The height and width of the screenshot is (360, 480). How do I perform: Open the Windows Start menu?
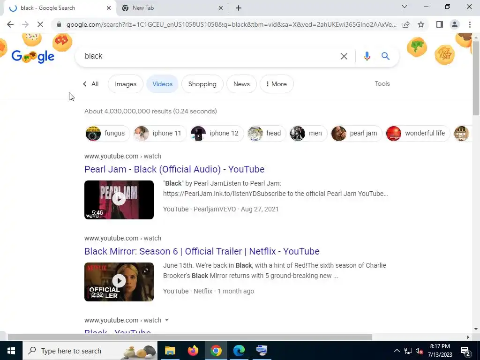pyautogui.click(x=11, y=351)
